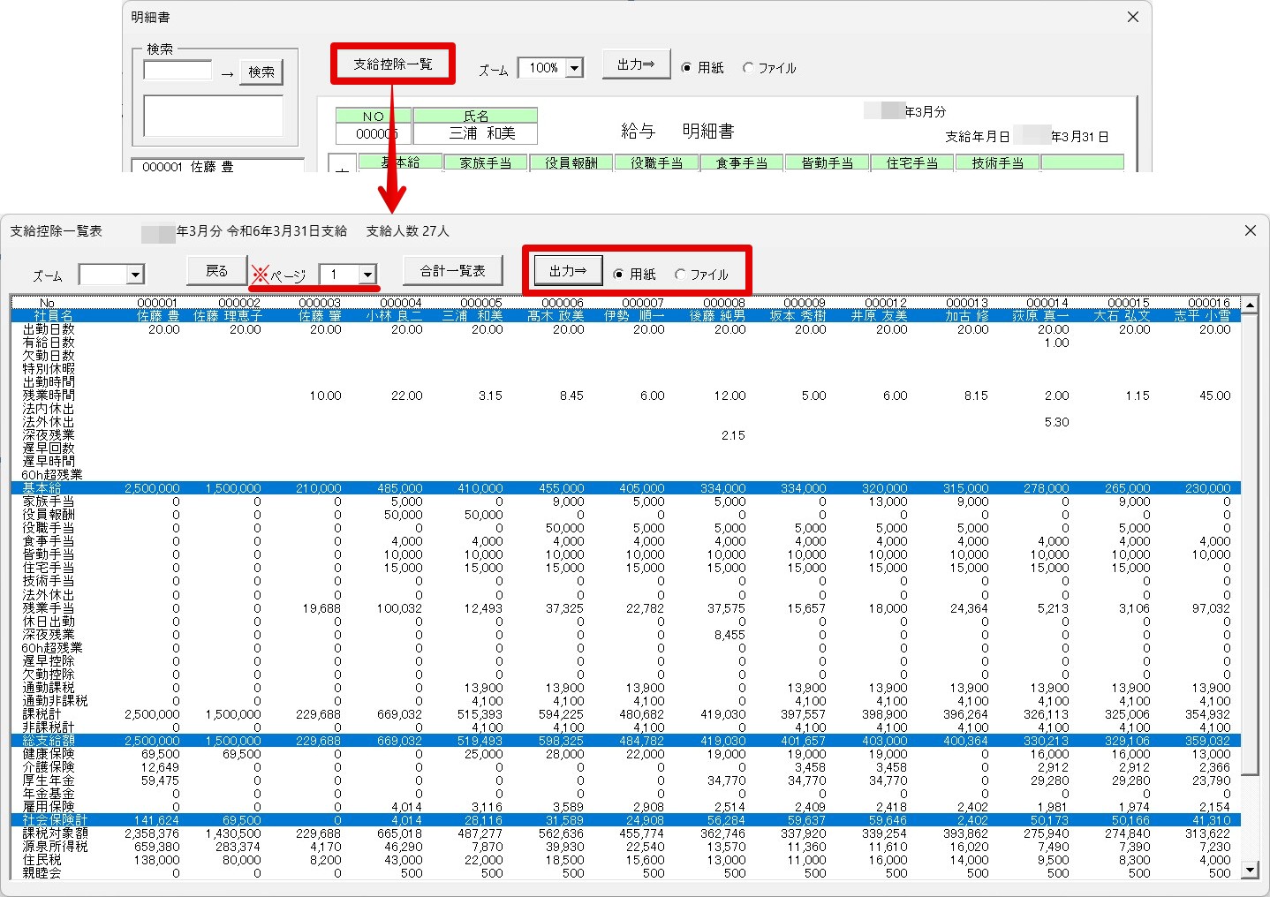
Task: Click the 基本給 highlighted row label
Action: coord(42,488)
